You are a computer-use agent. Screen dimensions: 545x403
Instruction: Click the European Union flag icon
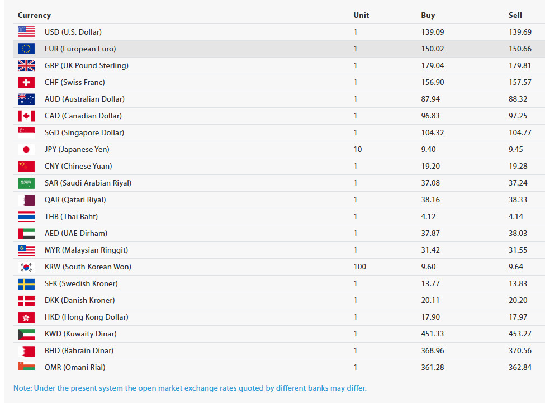coord(26,49)
